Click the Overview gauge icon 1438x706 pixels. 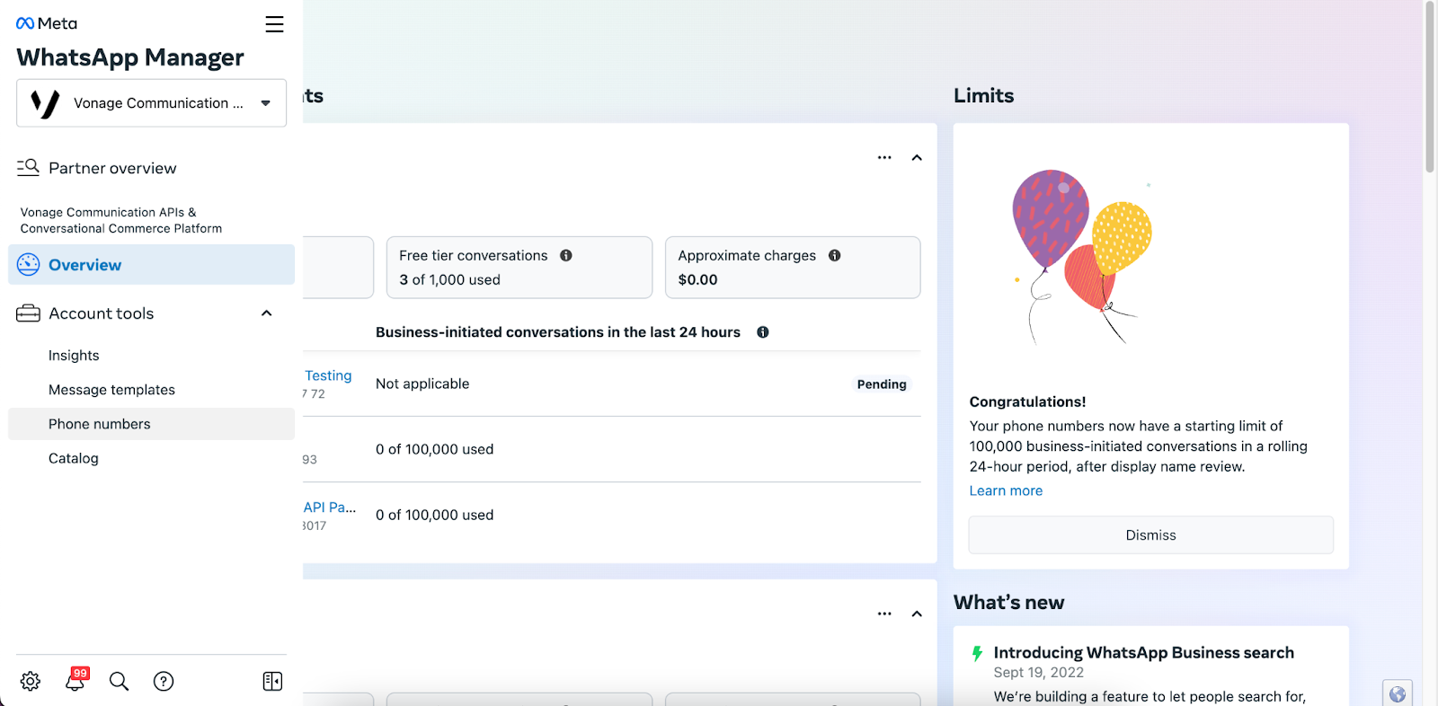coord(29,264)
